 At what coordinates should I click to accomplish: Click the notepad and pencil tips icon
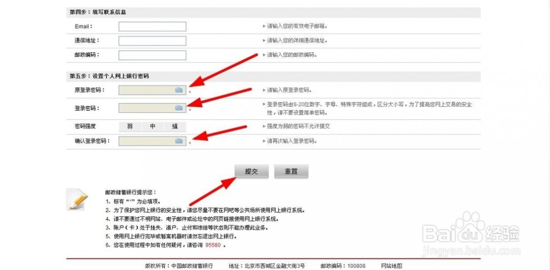click(x=77, y=199)
